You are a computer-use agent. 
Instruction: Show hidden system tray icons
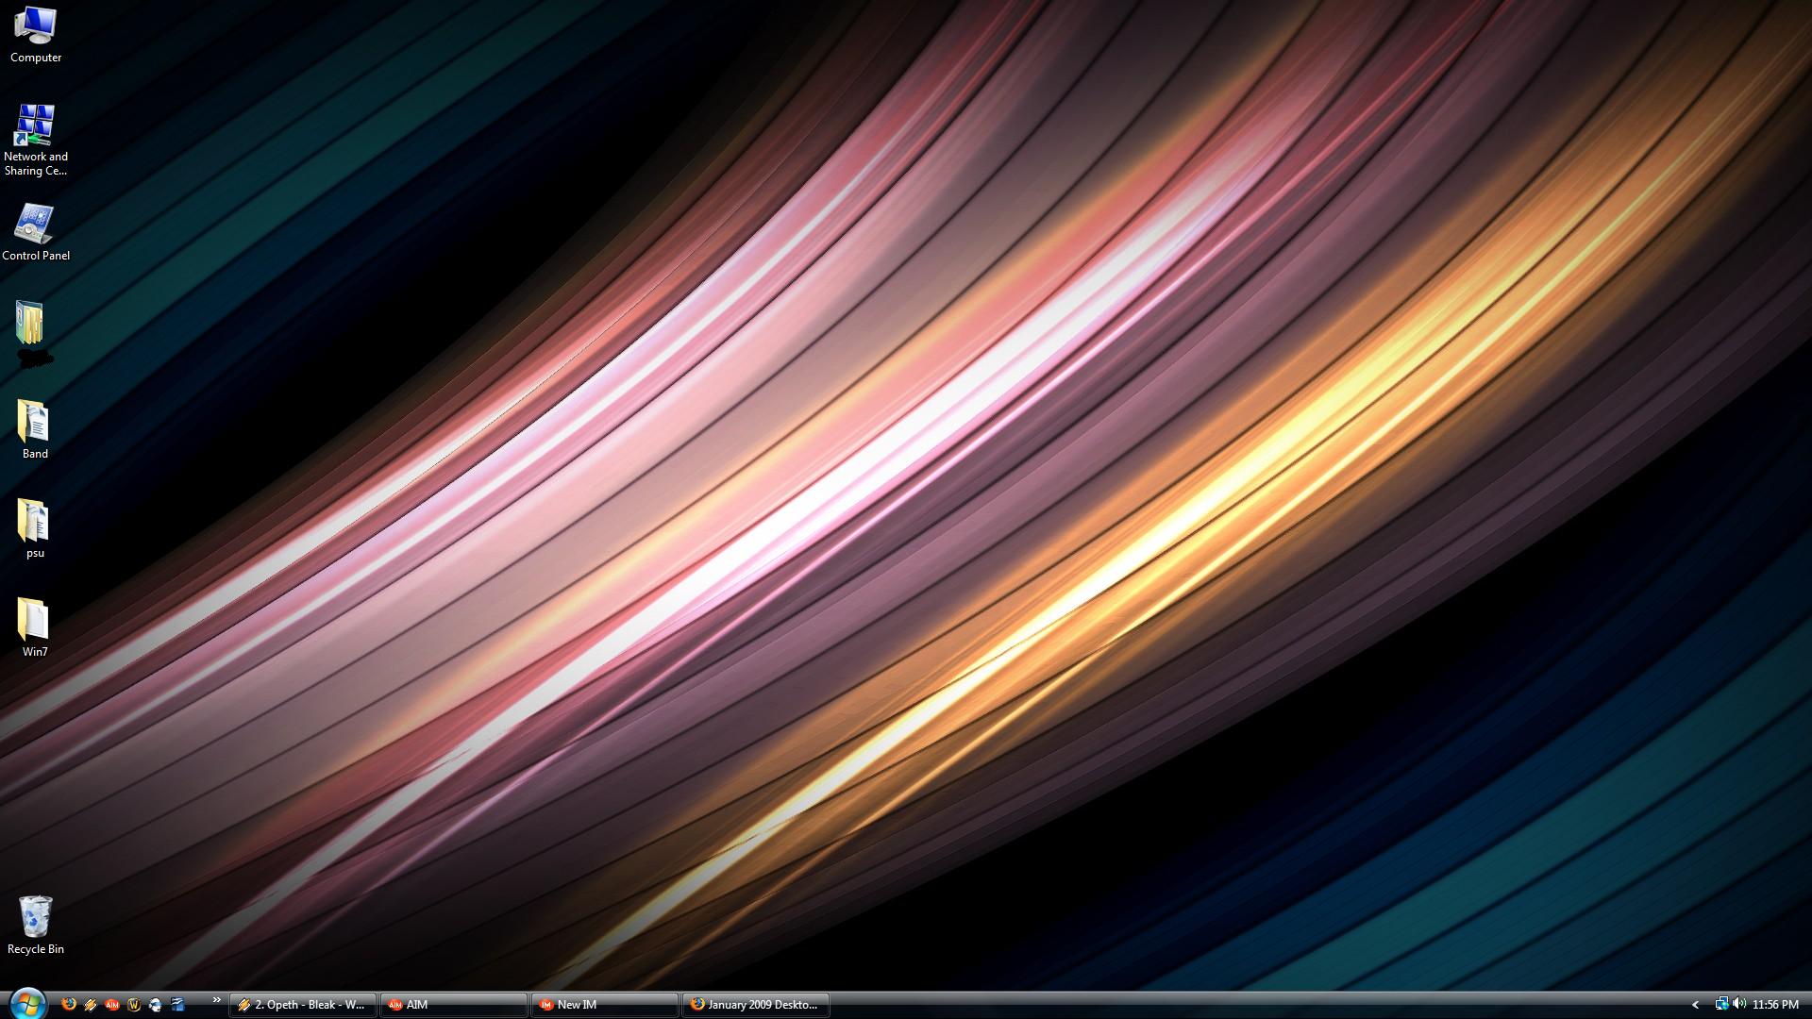[x=1695, y=1005]
